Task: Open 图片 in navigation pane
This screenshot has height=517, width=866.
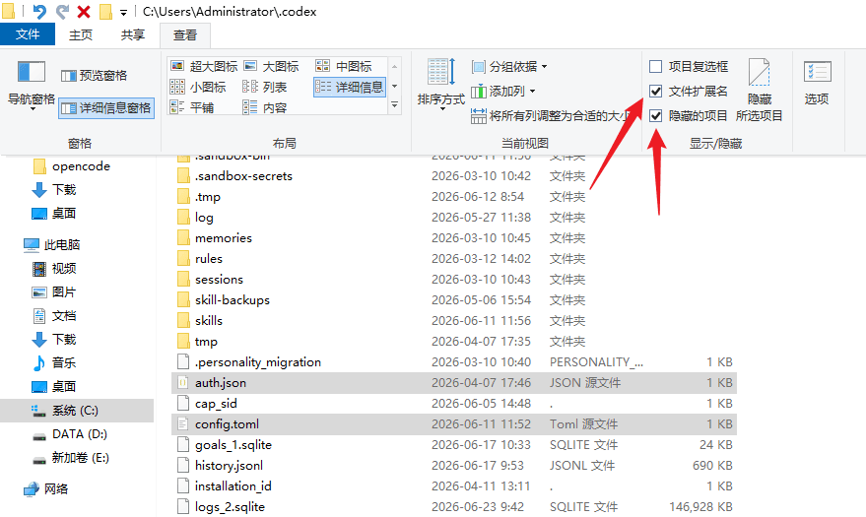Action: pyautogui.click(x=64, y=291)
